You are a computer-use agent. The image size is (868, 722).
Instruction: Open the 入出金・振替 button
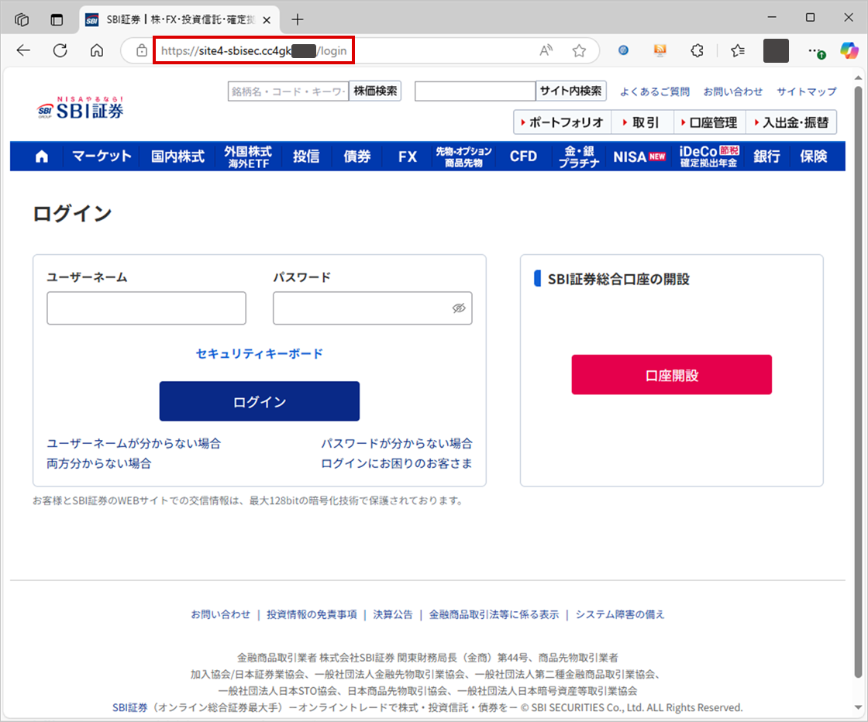click(x=791, y=122)
